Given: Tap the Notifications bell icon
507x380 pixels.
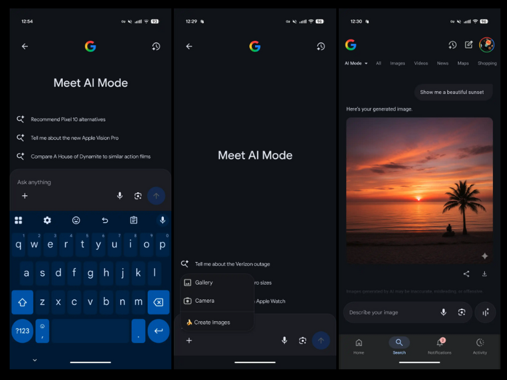Looking at the screenshot, I should [x=439, y=343].
